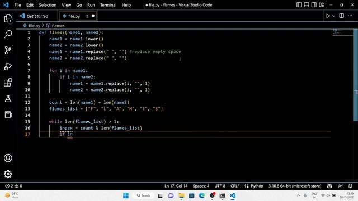
Task: Click the 3.10.8 64-bit interpreter selector
Action: [295, 186]
